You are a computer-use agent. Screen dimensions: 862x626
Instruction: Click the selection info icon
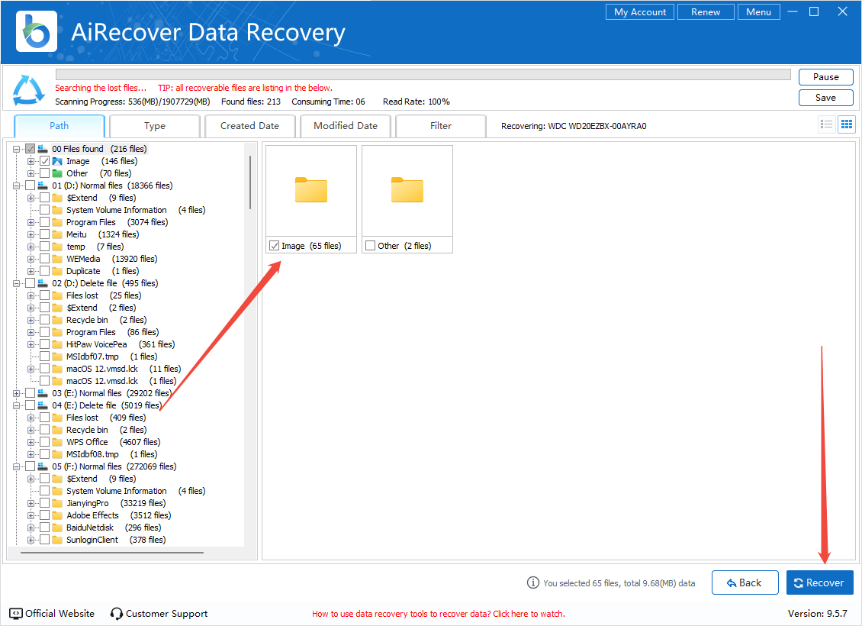[533, 582]
